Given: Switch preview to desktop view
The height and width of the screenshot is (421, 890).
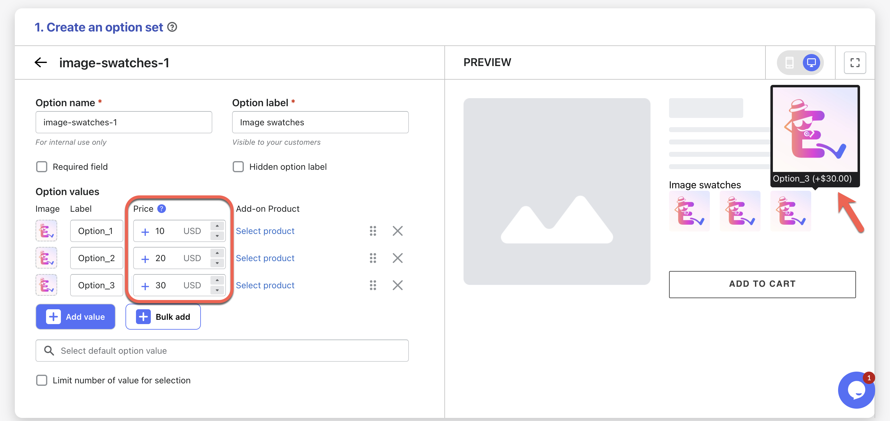Looking at the screenshot, I should (811, 62).
